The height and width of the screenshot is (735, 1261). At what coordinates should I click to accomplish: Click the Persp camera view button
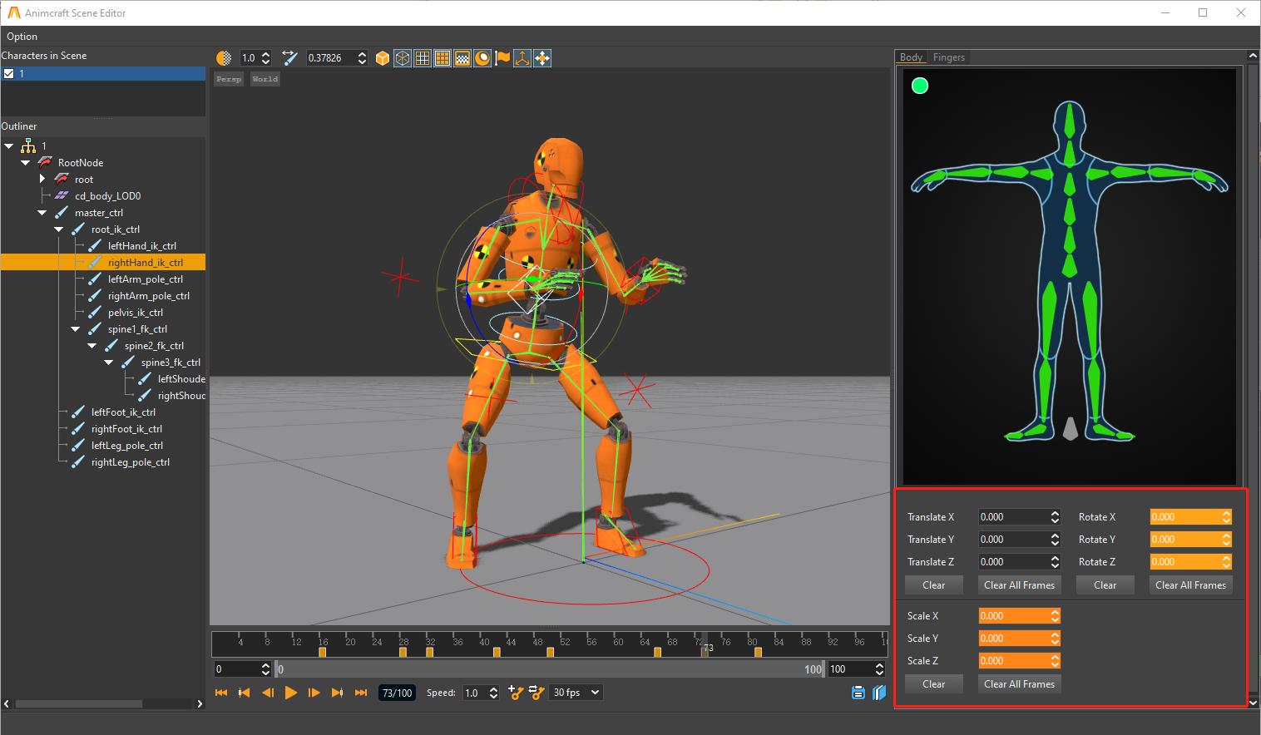pos(229,79)
